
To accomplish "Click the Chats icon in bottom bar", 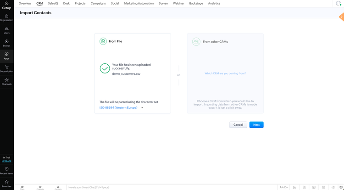I will [x=22, y=187].
